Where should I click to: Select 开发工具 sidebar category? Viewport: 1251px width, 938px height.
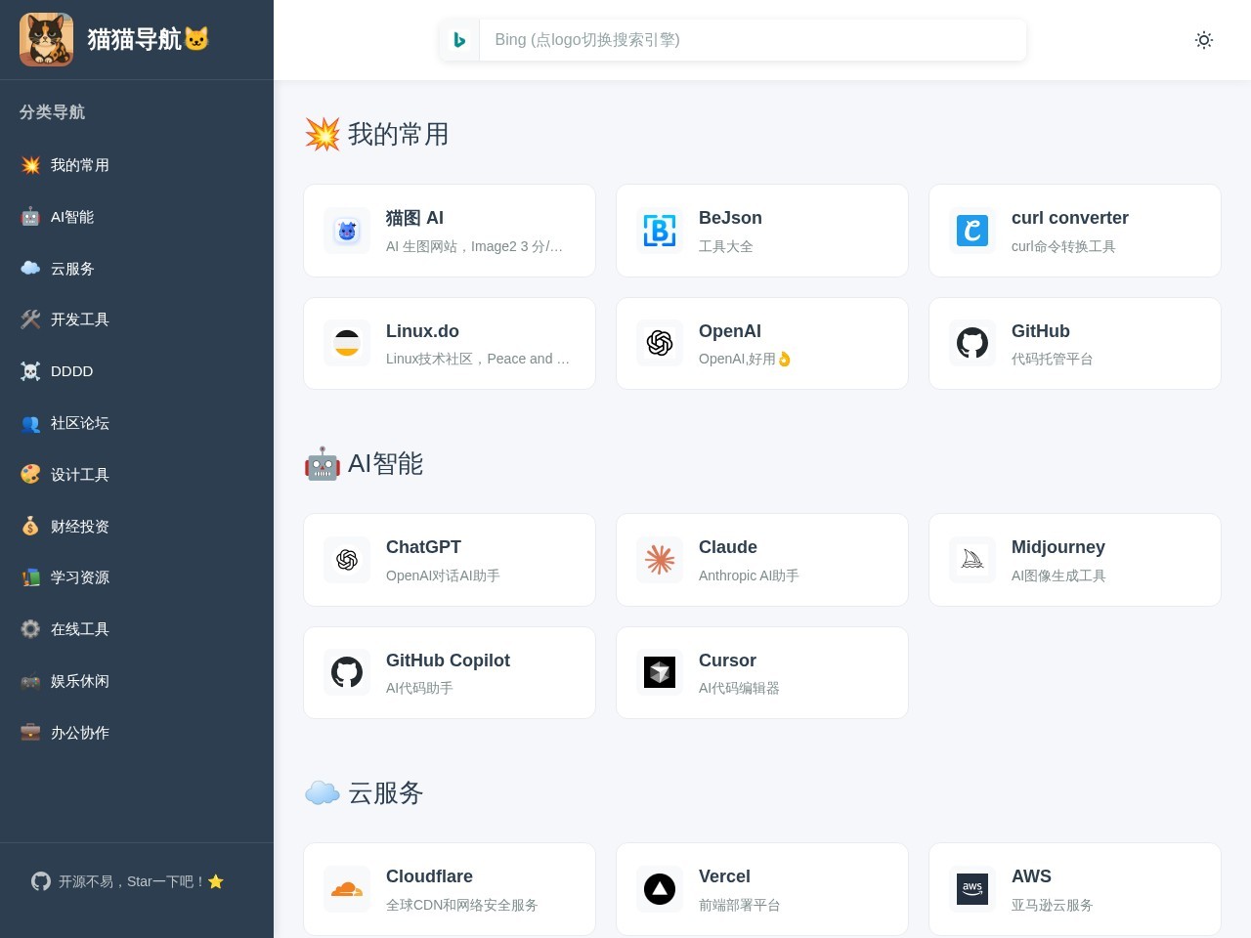[x=137, y=320]
